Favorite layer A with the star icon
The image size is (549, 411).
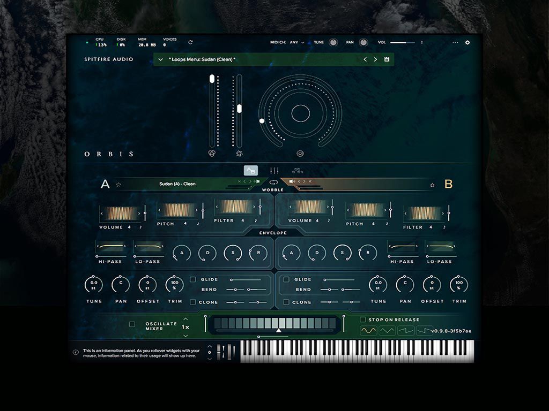point(118,185)
